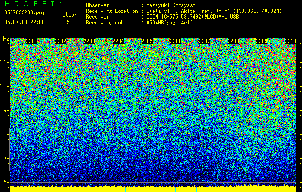Click the 2203 time marker
Viewport: 302px width, 192px height.
pyautogui.click(x=89, y=41)
